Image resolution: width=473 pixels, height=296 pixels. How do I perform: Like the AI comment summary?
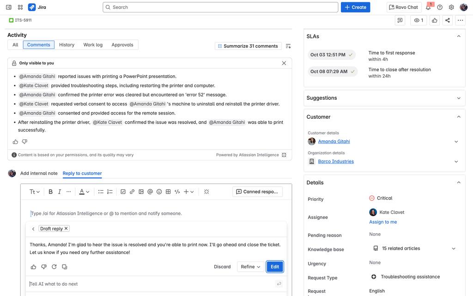click(15, 142)
